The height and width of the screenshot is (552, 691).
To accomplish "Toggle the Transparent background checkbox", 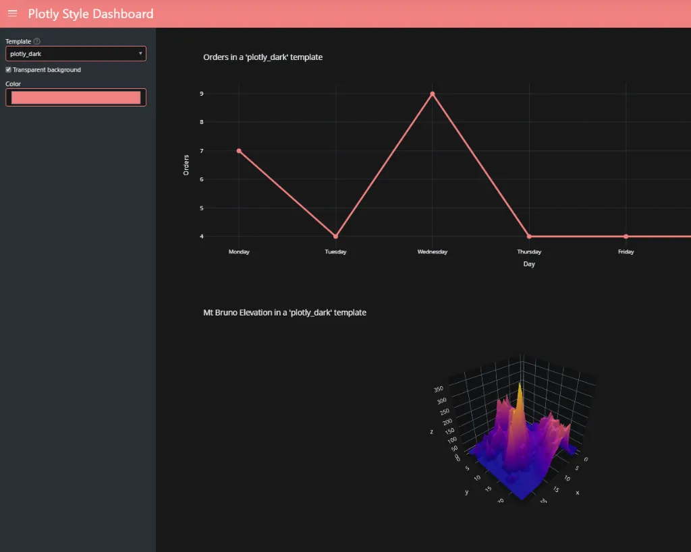I will [8, 70].
